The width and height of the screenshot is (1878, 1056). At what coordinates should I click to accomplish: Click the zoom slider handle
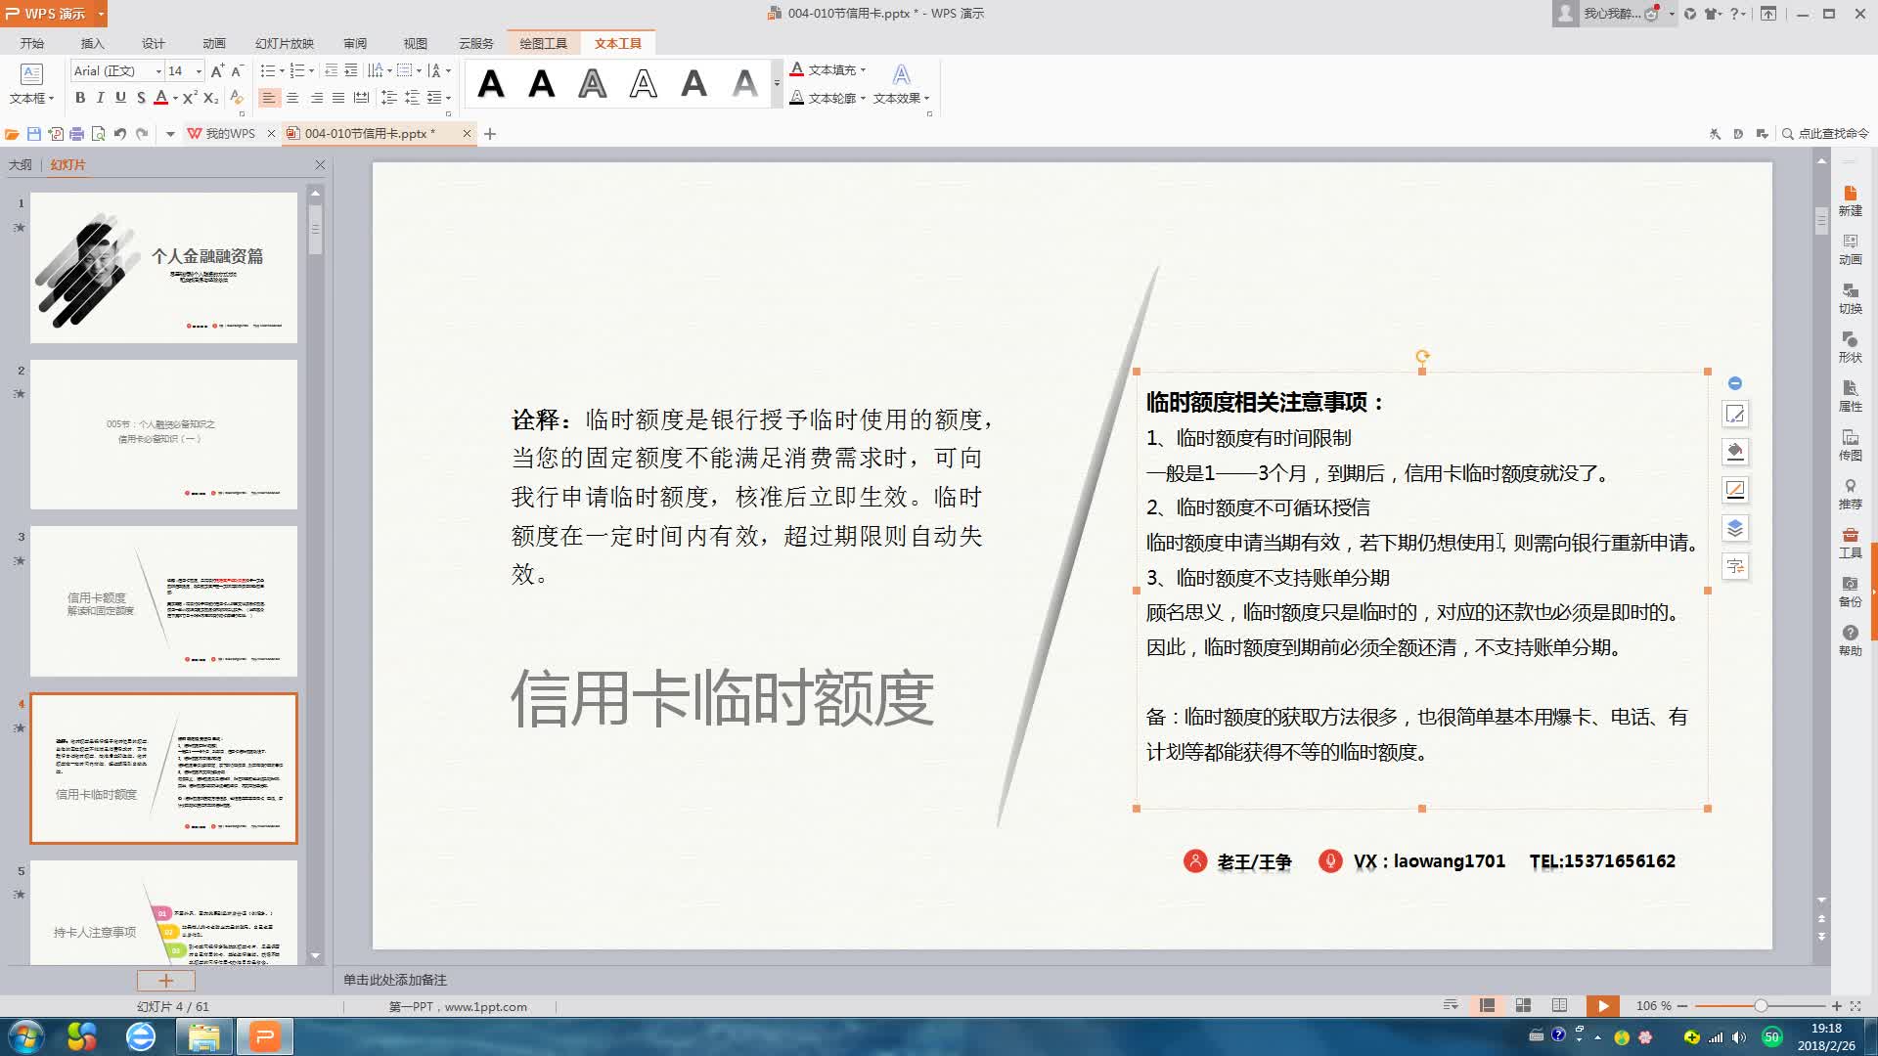click(1761, 1005)
